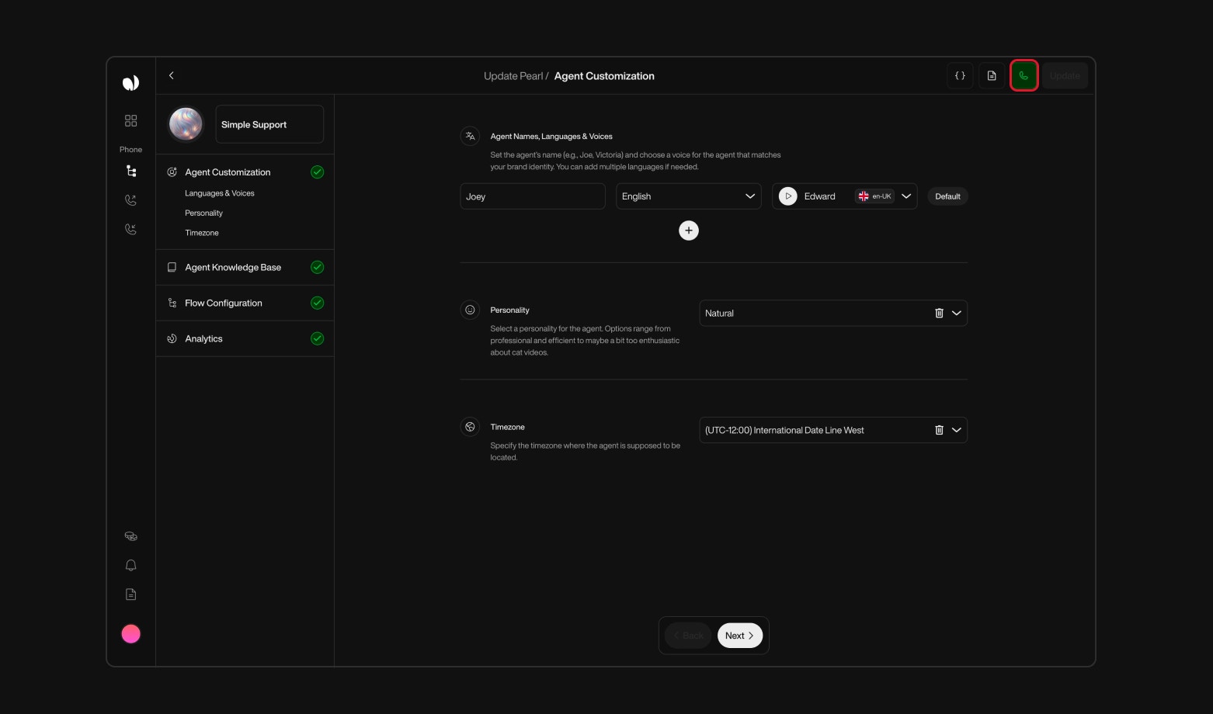The height and width of the screenshot is (714, 1213).
Task: Click the green phone call test icon
Action: click(x=1024, y=75)
